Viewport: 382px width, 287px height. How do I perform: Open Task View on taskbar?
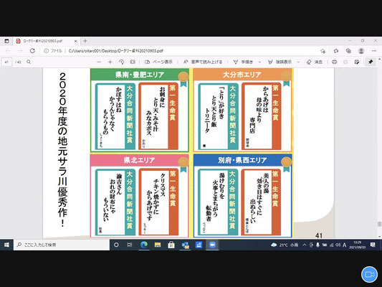130,245
